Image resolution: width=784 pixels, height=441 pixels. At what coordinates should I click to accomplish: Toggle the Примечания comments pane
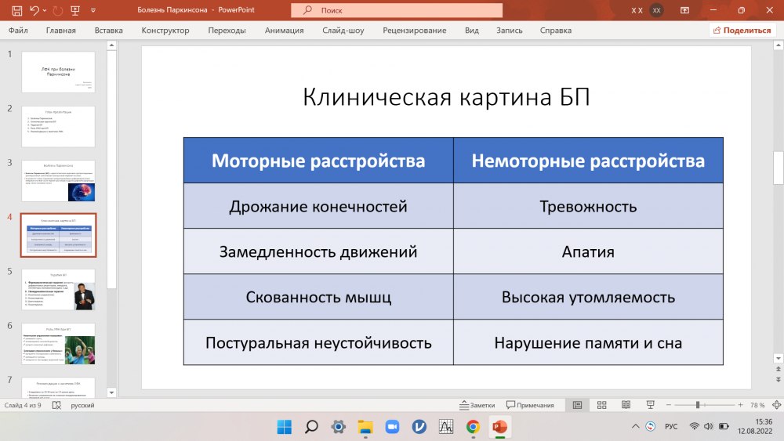click(x=530, y=405)
